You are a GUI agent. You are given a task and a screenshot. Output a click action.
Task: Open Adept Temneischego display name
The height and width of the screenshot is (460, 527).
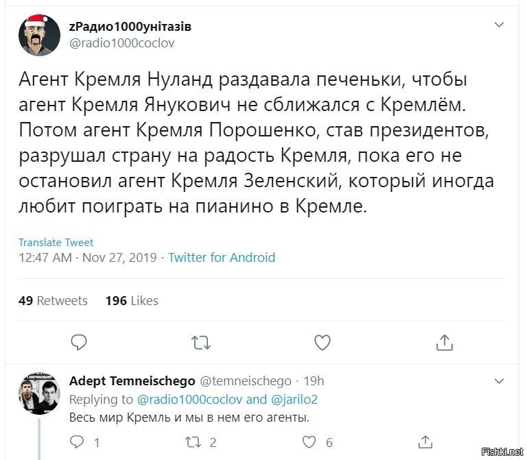pyautogui.click(x=132, y=381)
